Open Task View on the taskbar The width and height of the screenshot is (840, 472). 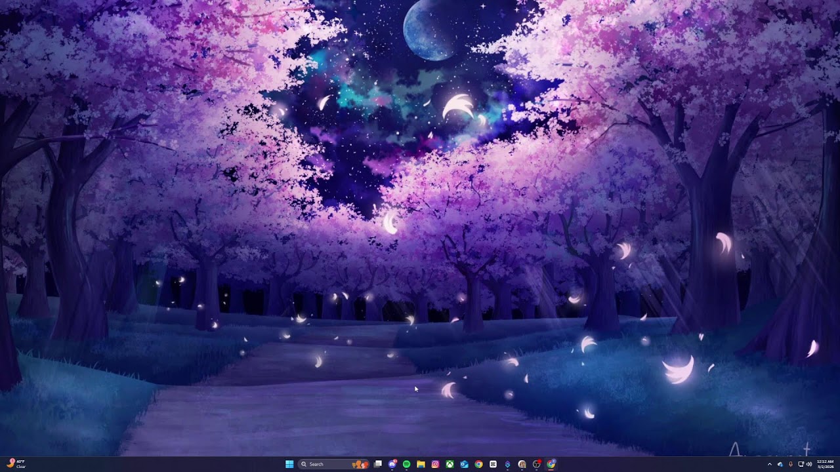378,464
